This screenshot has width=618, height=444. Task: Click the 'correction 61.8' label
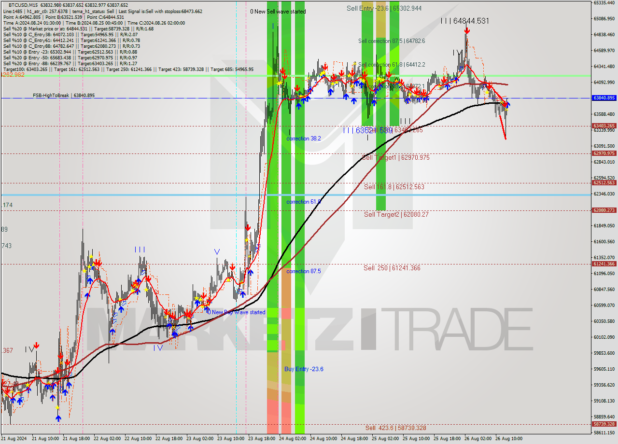click(x=304, y=202)
